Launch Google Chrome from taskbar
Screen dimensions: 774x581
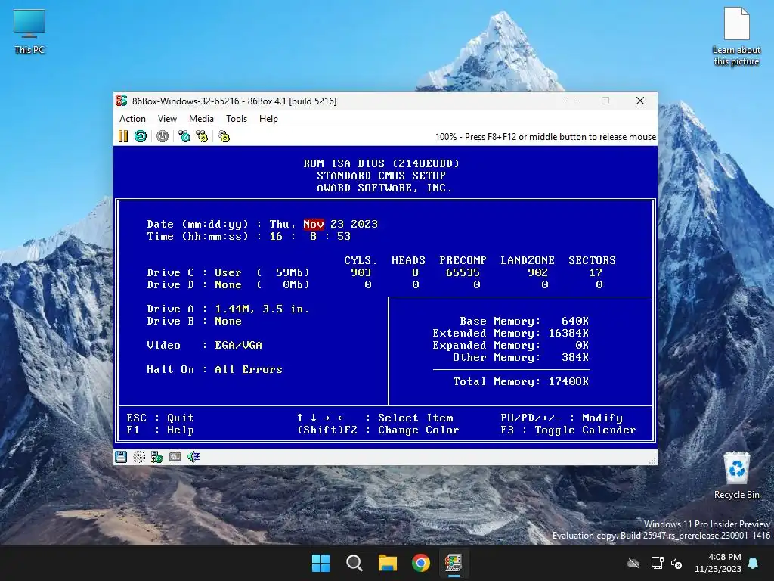421,563
